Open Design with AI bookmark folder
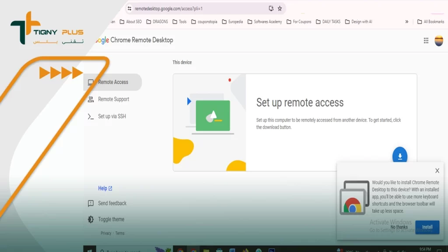This screenshot has width=448, height=252. (359, 22)
